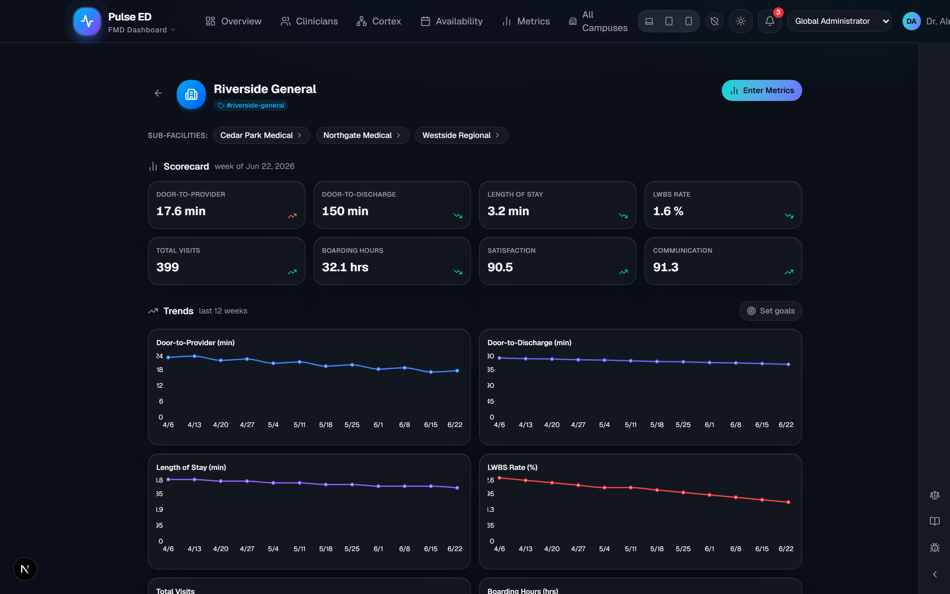Screen dimensions: 950x594
Task: Go back using the left arrow
Action: 158,93
